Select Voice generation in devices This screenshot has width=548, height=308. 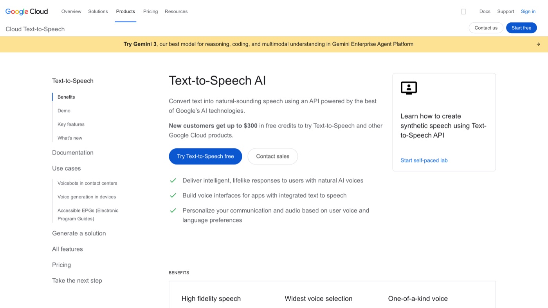87,196
